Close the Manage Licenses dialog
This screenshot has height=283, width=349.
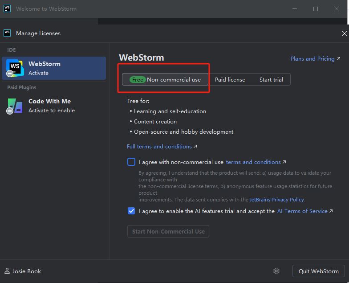pyautogui.click(x=345, y=33)
